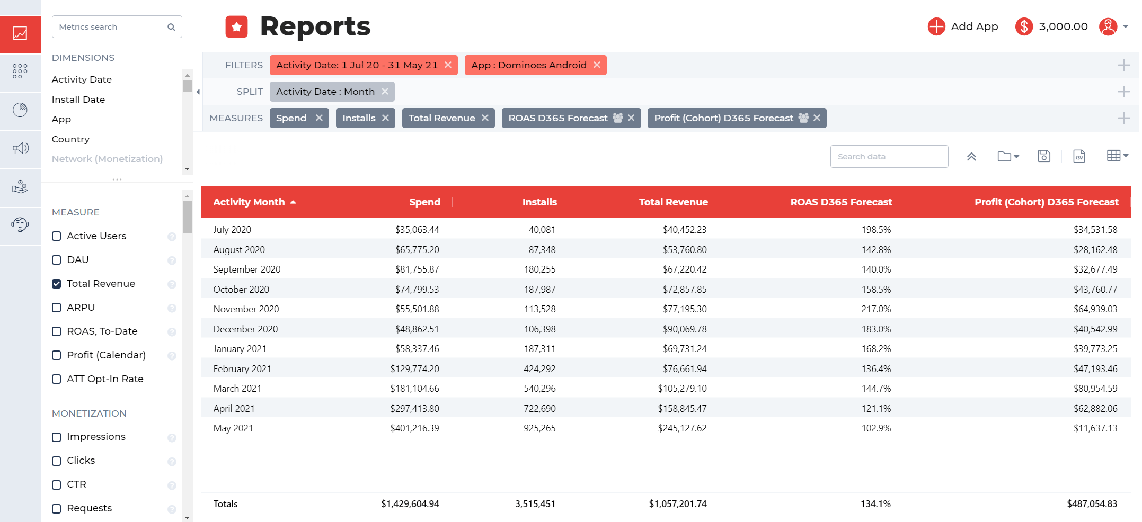Open the support headset sidebar icon

pyautogui.click(x=20, y=225)
